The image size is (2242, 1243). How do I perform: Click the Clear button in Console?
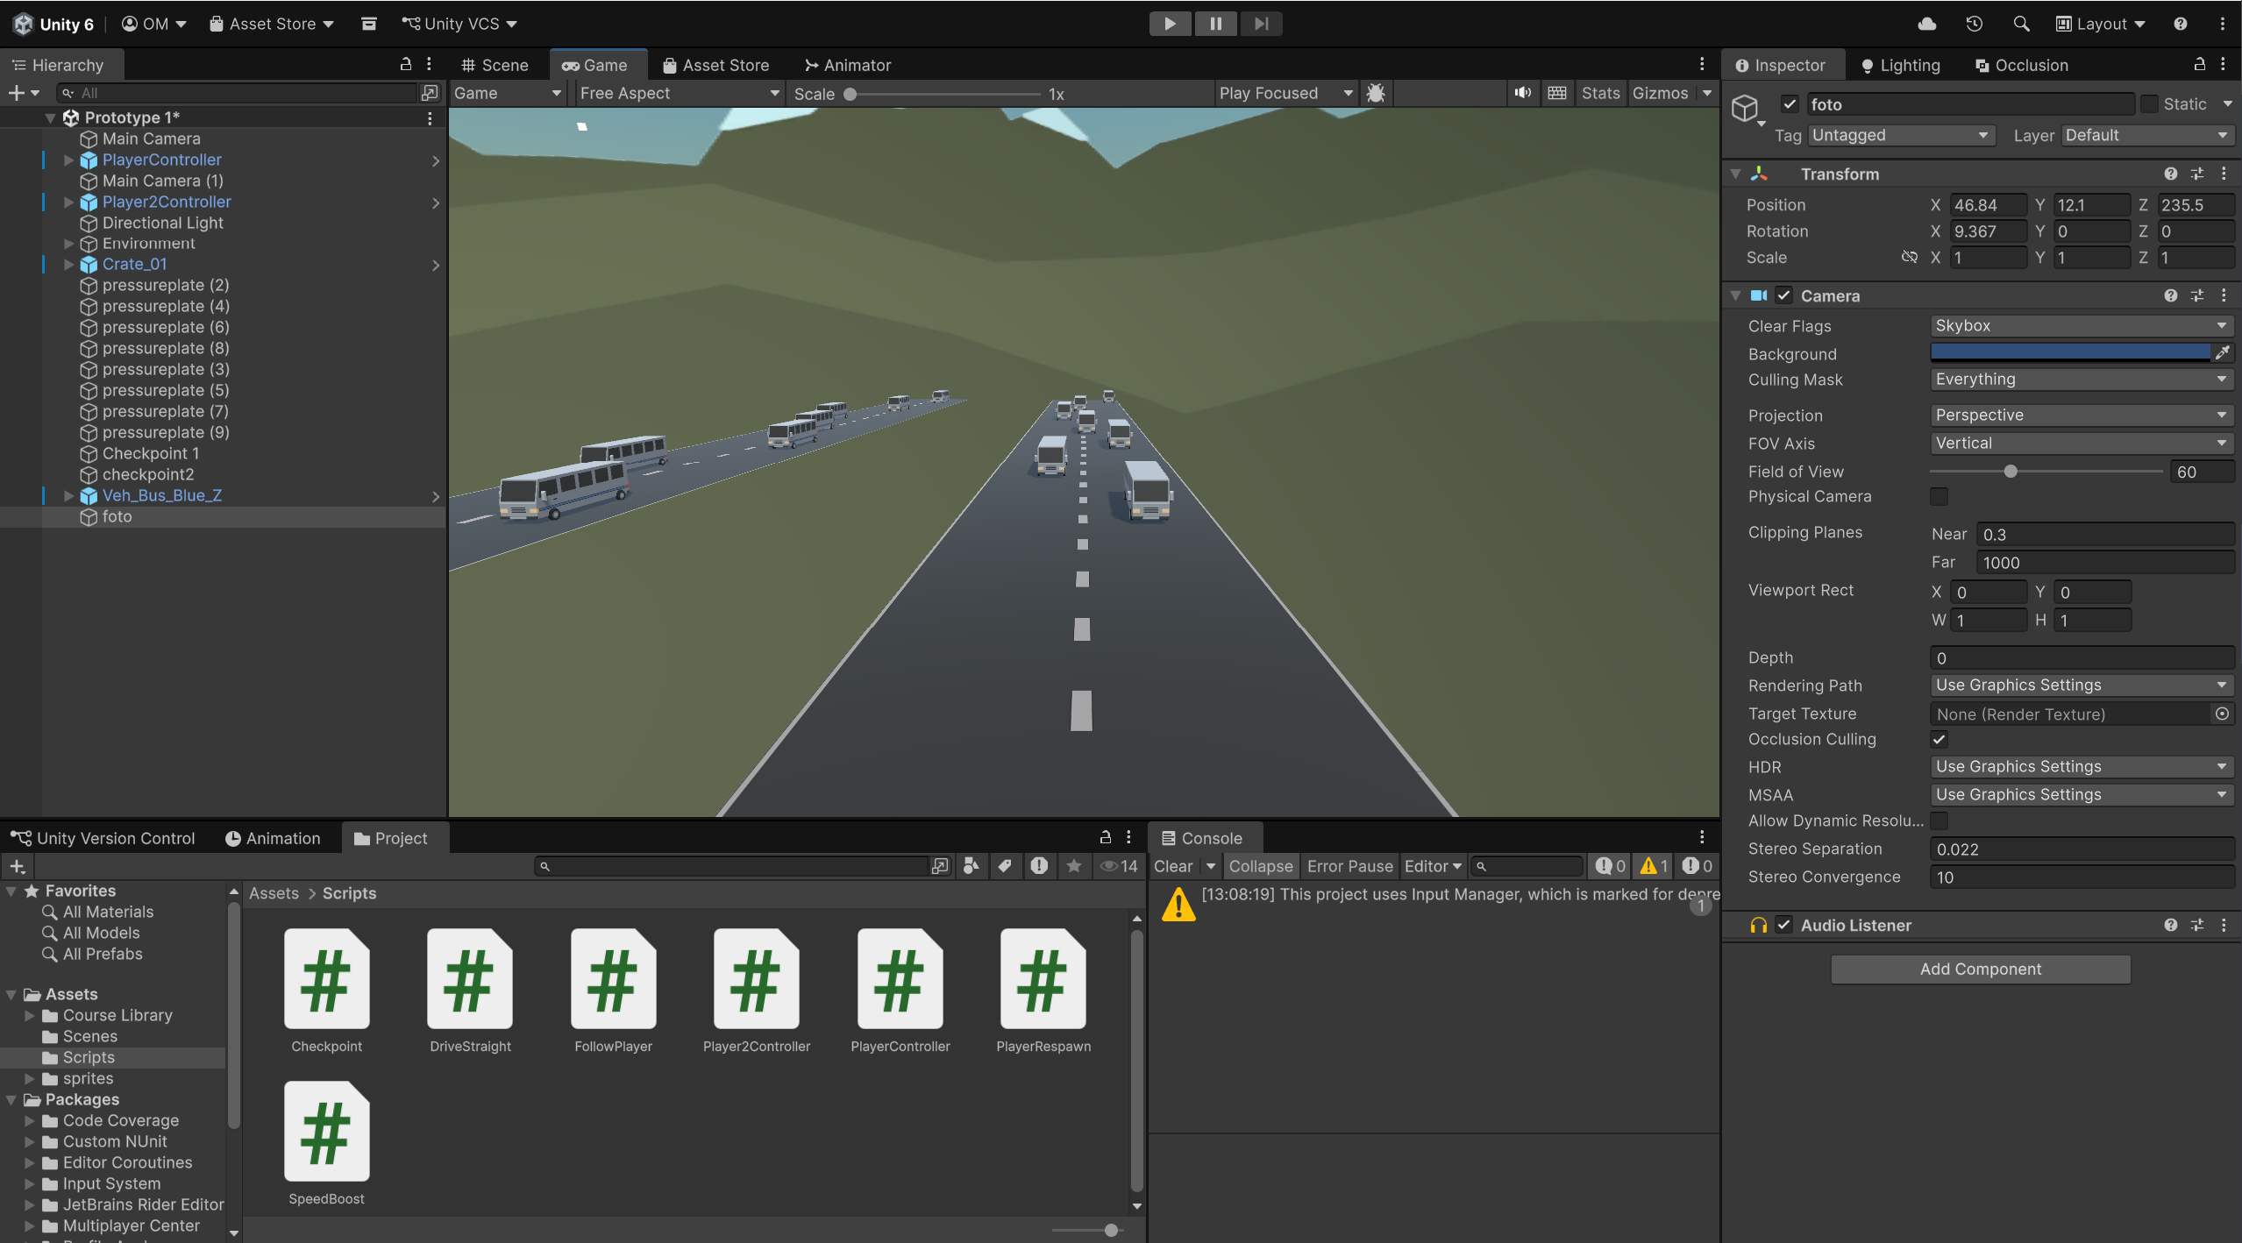point(1172,866)
